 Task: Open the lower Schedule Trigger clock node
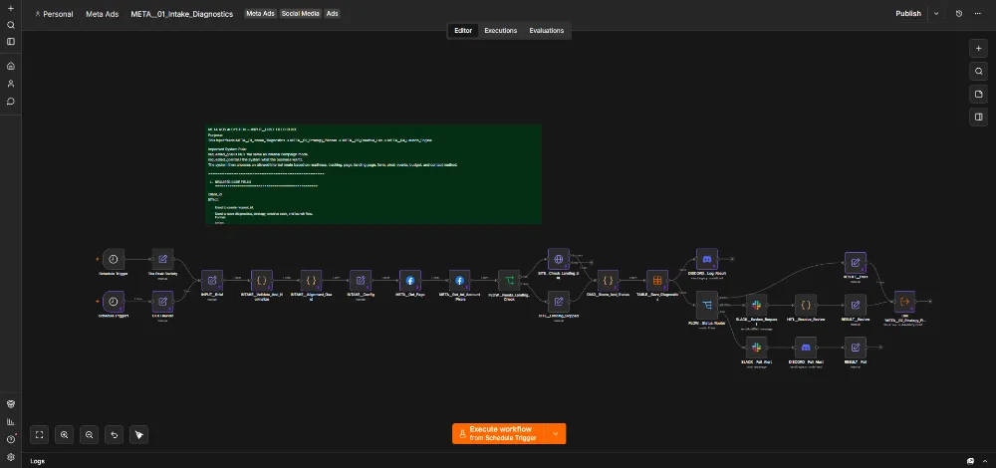point(114,301)
